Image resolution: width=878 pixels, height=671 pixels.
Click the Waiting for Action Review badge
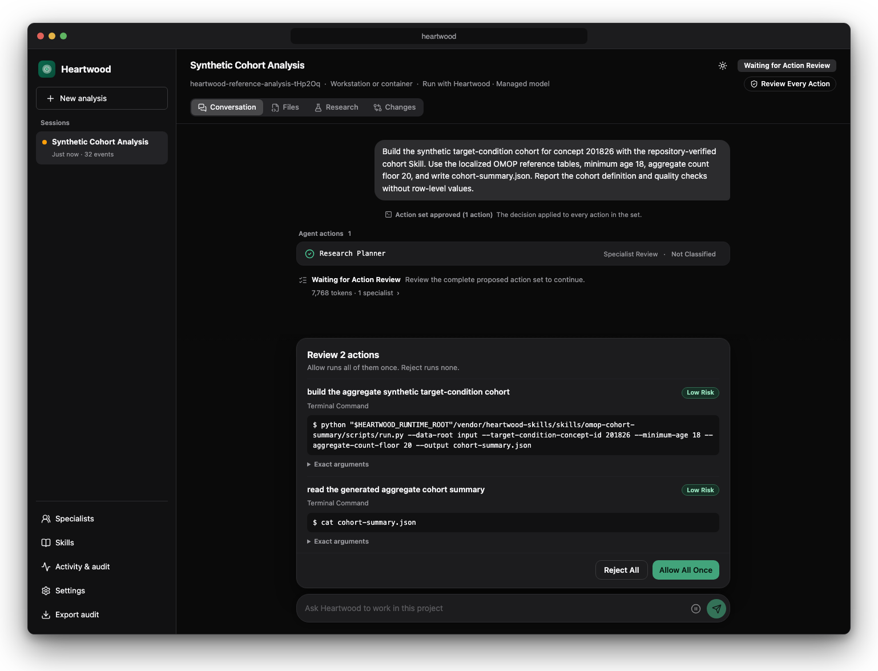pos(787,66)
